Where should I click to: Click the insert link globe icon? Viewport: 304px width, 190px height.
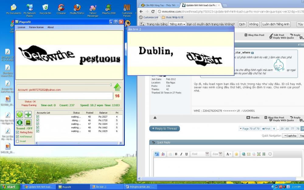tap(243, 154)
